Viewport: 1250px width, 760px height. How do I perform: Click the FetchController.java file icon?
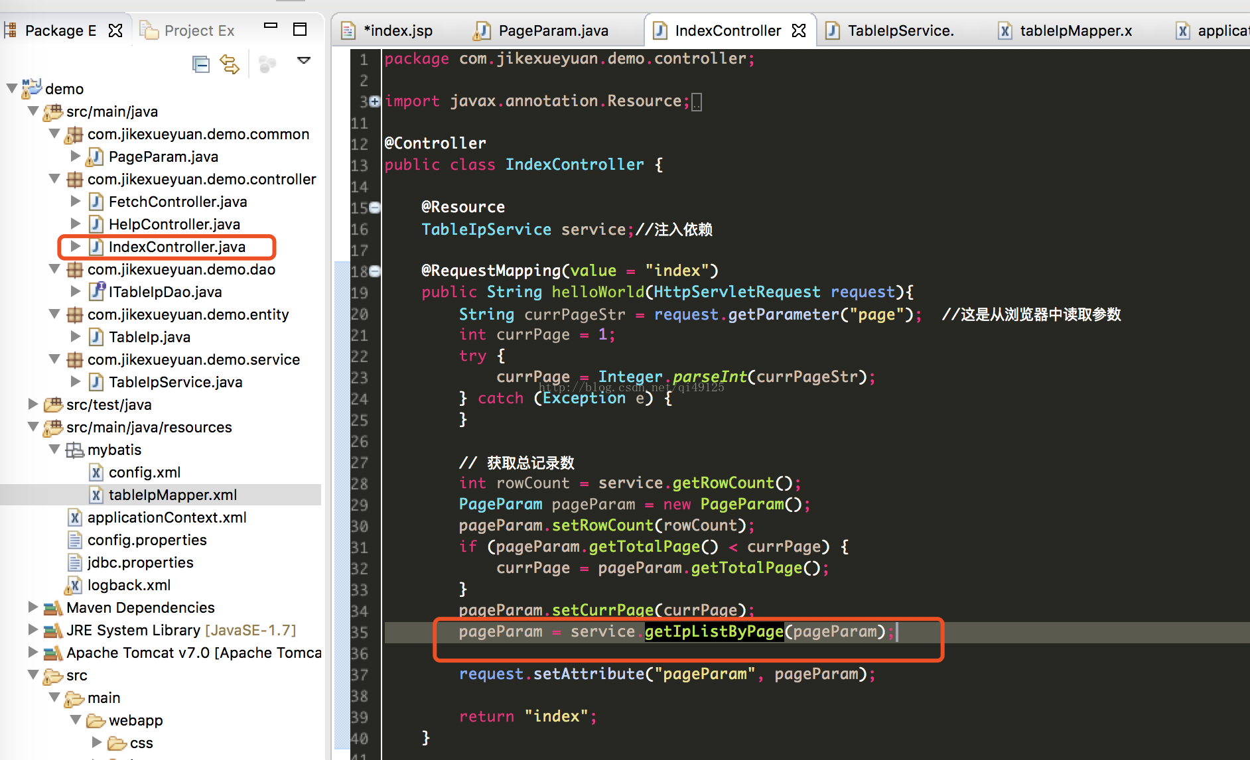pyautogui.click(x=96, y=202)
